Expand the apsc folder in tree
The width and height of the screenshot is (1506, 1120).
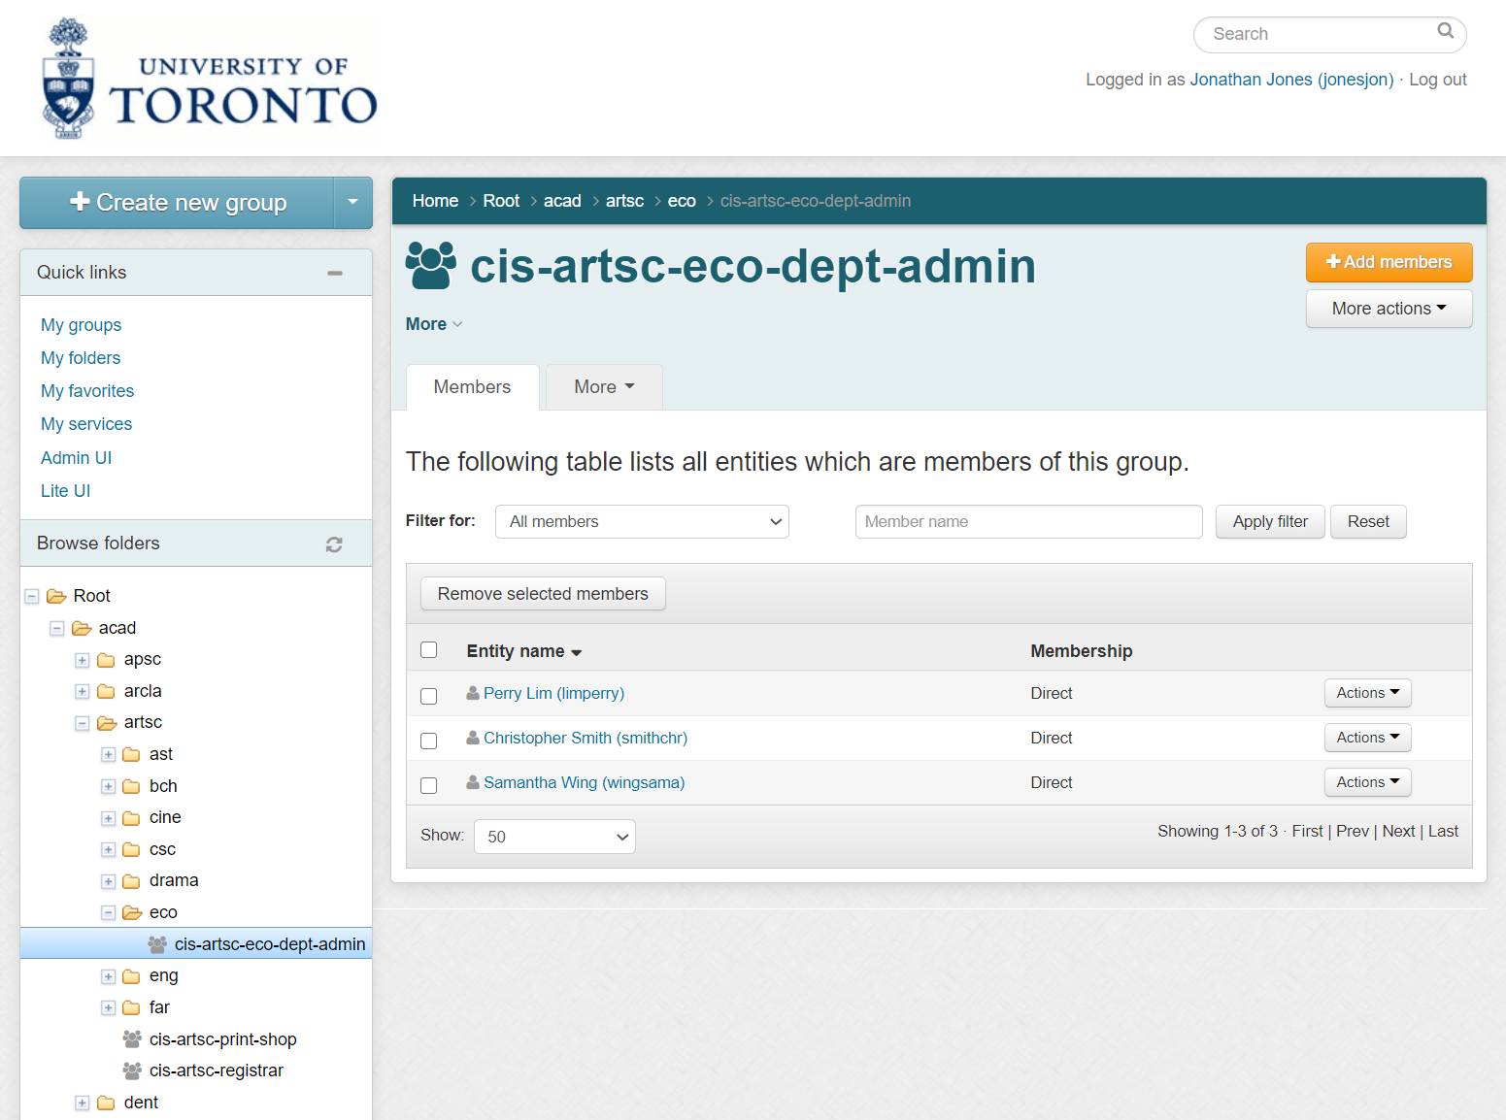click(83, 660)
